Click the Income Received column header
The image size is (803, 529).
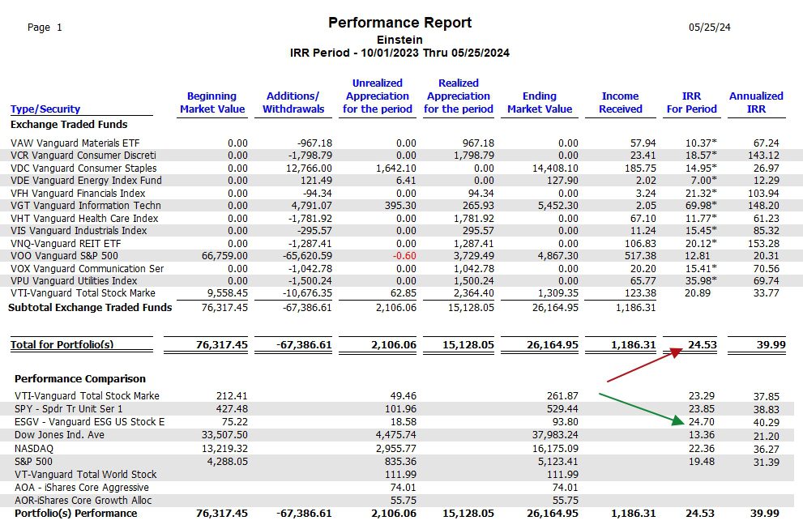coord(620,102)
